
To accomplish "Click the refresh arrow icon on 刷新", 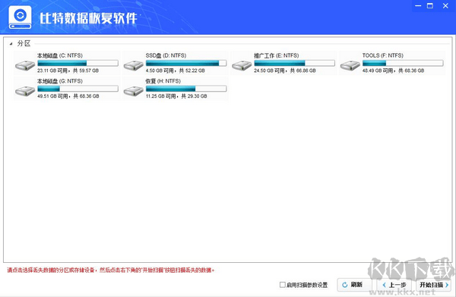I will (x=345, y=285).
